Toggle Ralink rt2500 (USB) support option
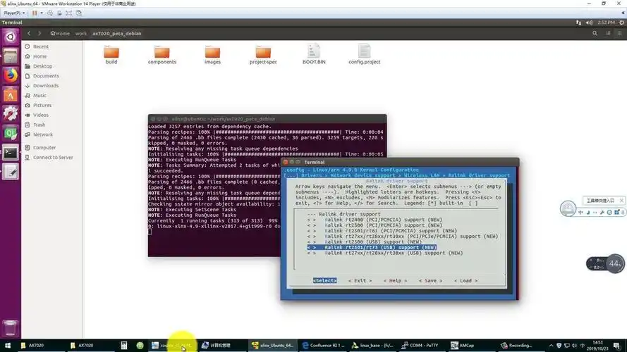 pos(364,242)
